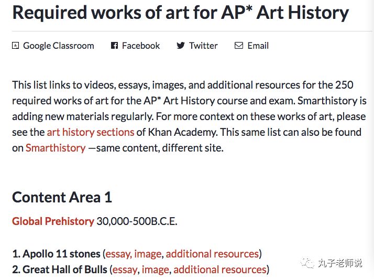Share page on Facebook text link

[141, 46]
